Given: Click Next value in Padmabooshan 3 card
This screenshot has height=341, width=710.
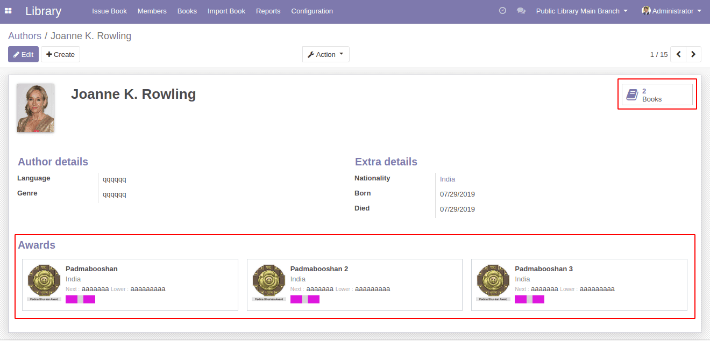Looking at the screenshot, I should tap(544, 289).
